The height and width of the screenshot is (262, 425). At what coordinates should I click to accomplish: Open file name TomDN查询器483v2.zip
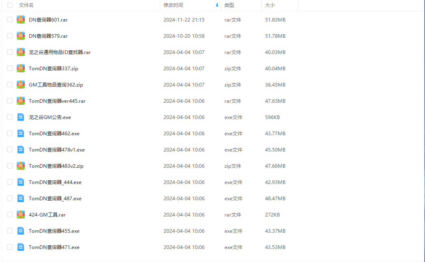[56, 166]
